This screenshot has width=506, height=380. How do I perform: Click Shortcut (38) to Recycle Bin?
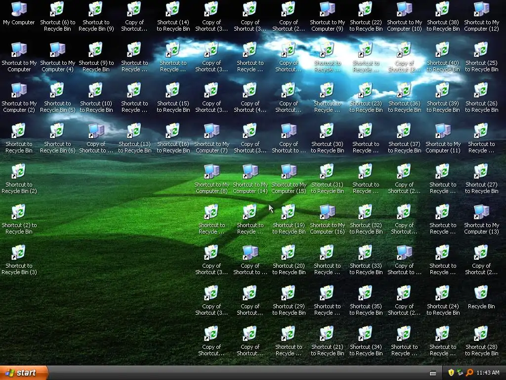coord(443,17)
